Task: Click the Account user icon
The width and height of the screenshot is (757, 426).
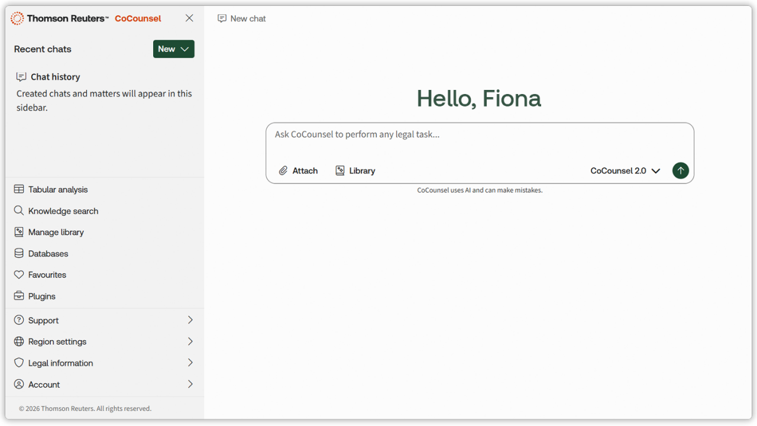Action: click(19, 384)
